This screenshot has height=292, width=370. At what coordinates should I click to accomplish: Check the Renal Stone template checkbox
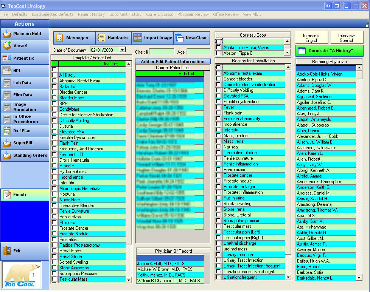coord(54,256)
